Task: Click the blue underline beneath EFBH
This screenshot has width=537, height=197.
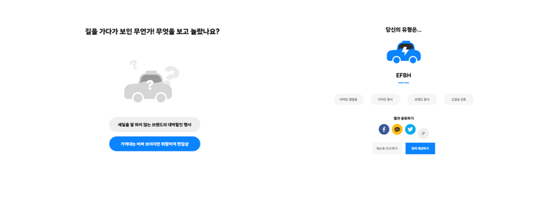Action: pyautogui.click(x=404, y=83)
